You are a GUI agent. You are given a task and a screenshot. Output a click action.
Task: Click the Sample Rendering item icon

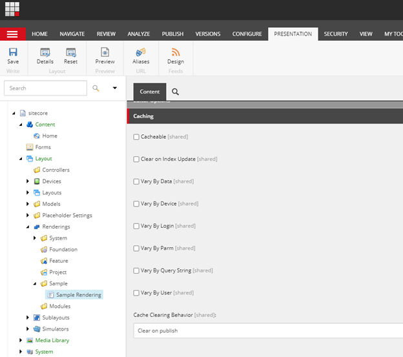click(x=51, y=295)
